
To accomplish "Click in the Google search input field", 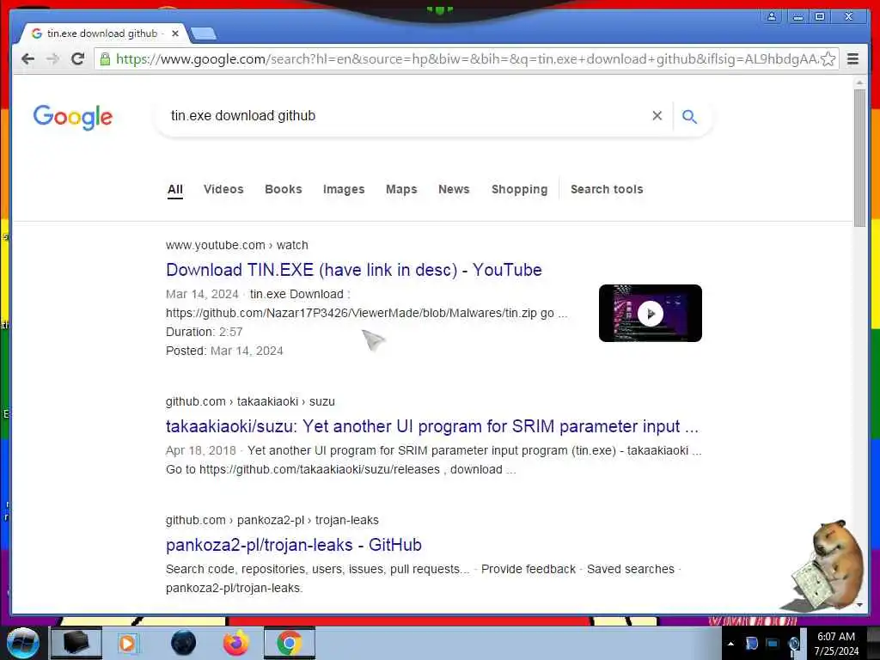I will (x=404, y=116).
